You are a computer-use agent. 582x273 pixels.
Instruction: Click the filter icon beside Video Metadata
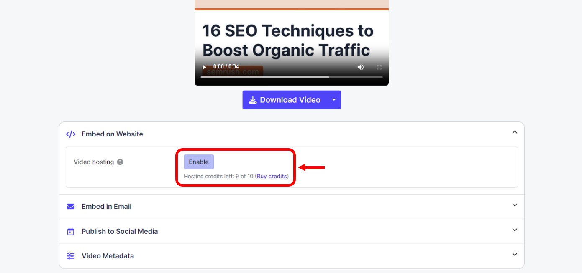[70, 255]
